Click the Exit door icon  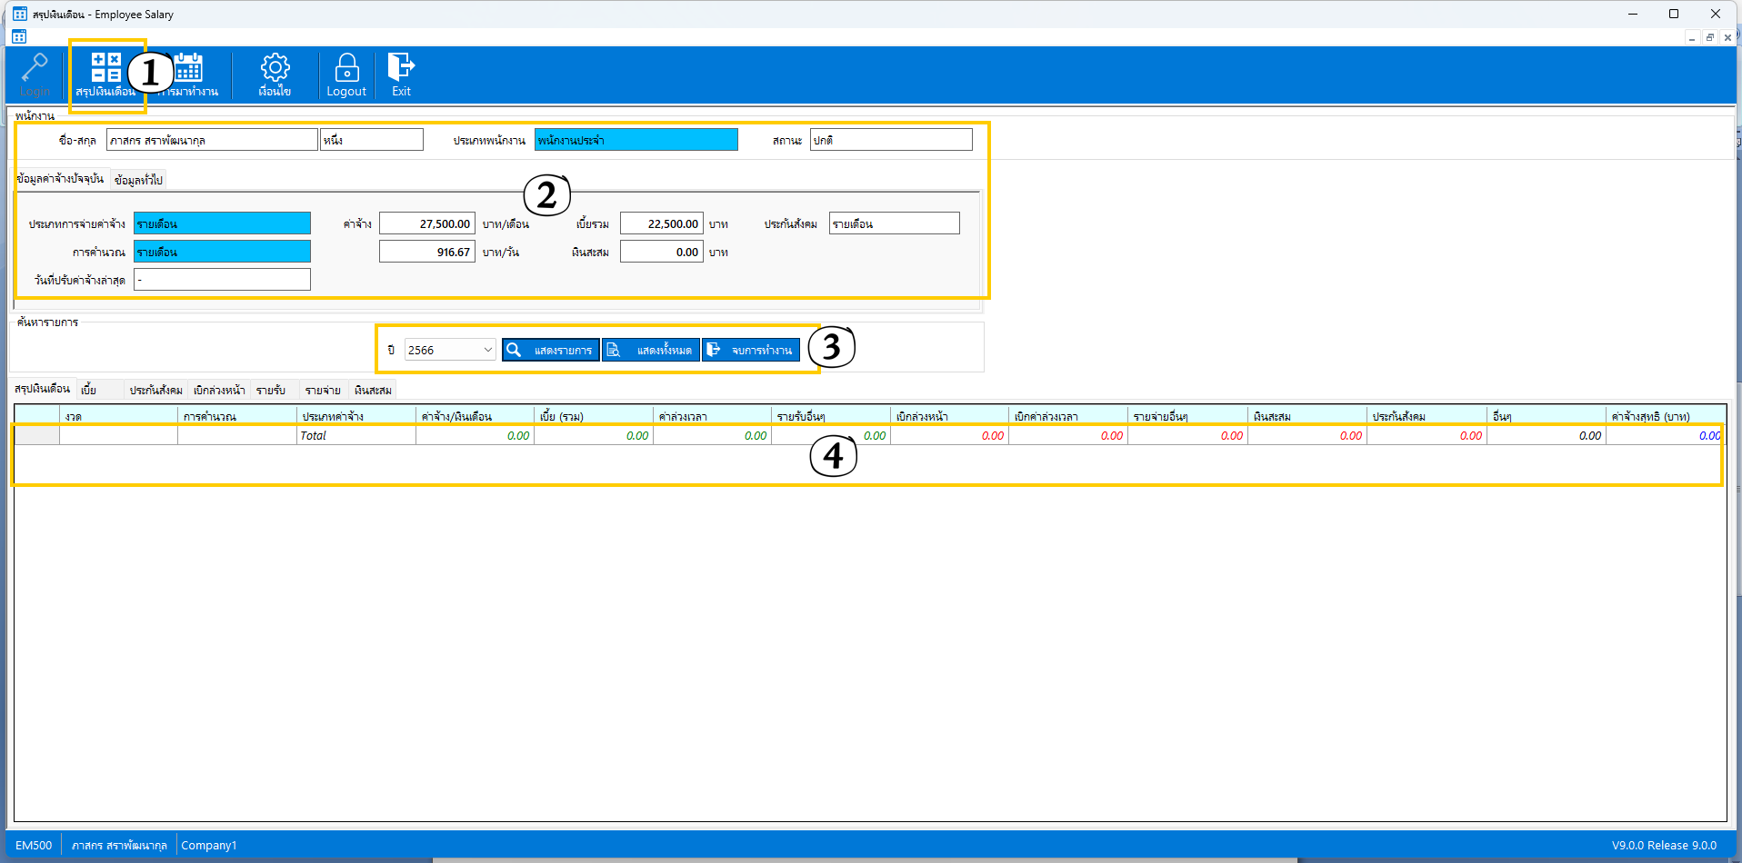pyautogui.click(x=401, y=69)
